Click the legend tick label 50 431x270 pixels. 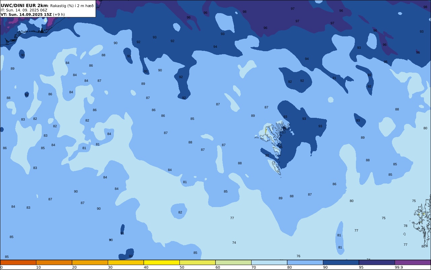coord(182,267)
